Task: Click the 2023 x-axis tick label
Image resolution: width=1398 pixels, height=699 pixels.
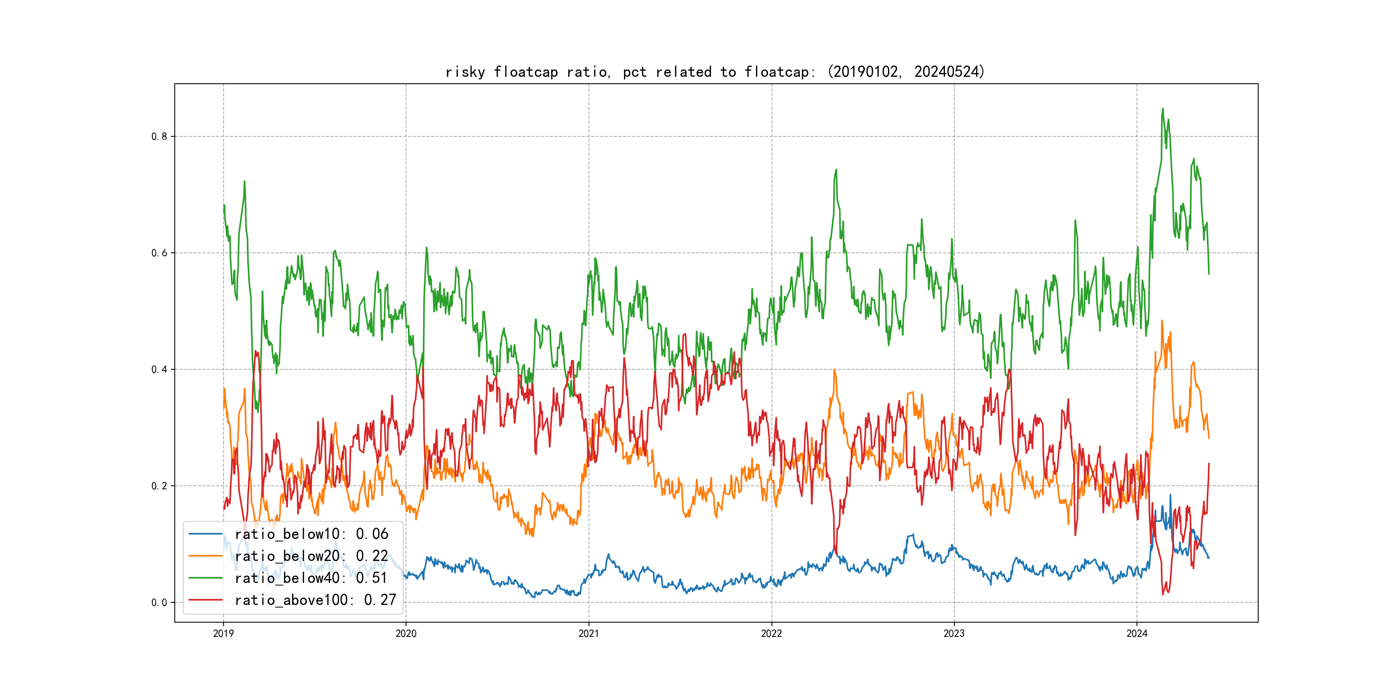Action: tap(954, 633)
